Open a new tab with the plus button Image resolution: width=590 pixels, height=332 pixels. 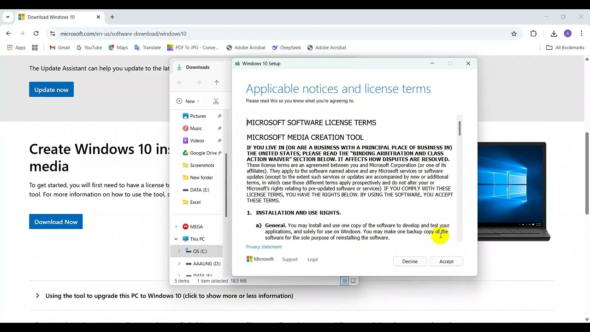click(x=112, y=17)
